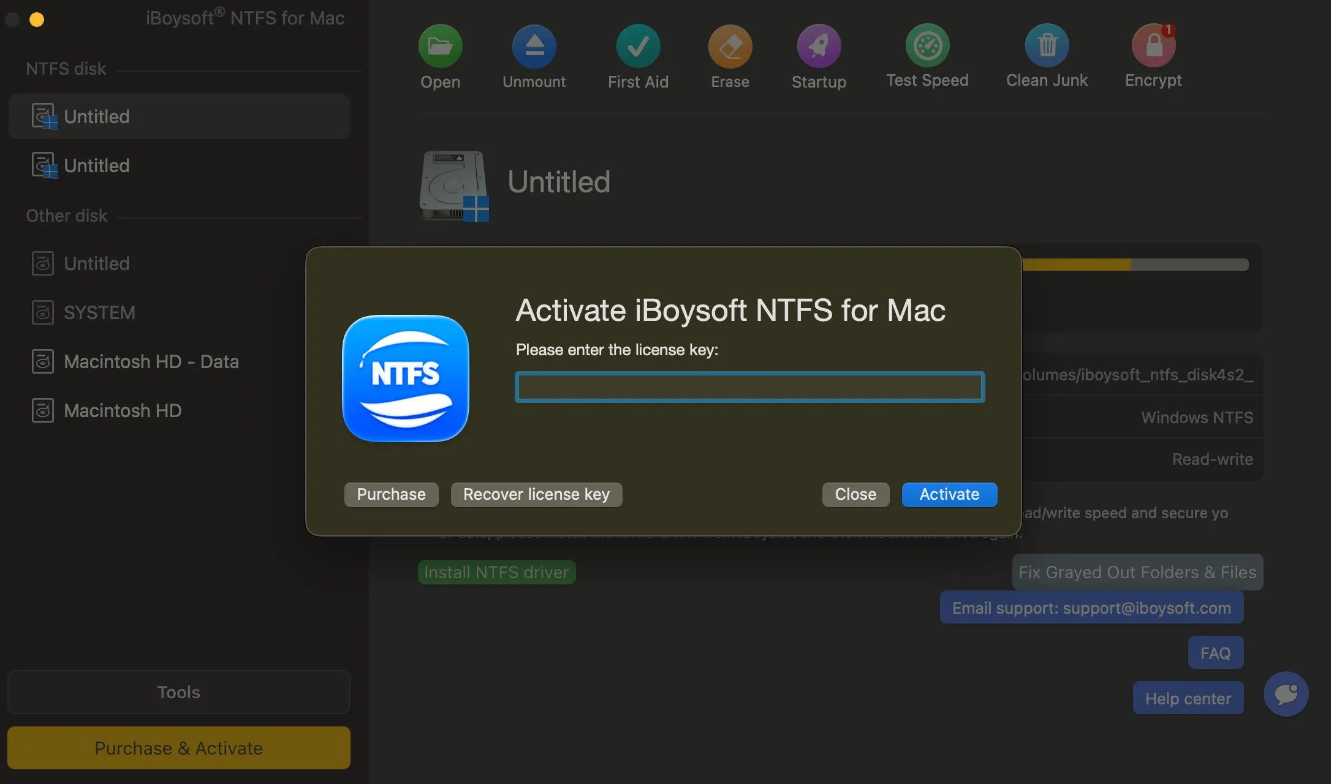Click the 'Activate iBoysoft NTFS for Mac' heading
Image resolution: width=1331 pixels, height=784 pixels.
(x=730, y=311)
